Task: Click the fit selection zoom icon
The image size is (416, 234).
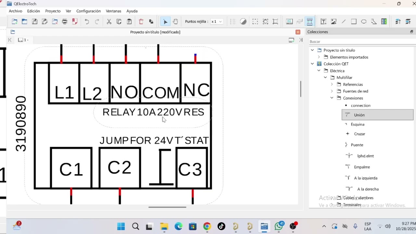Action: [x=265, y=21]
